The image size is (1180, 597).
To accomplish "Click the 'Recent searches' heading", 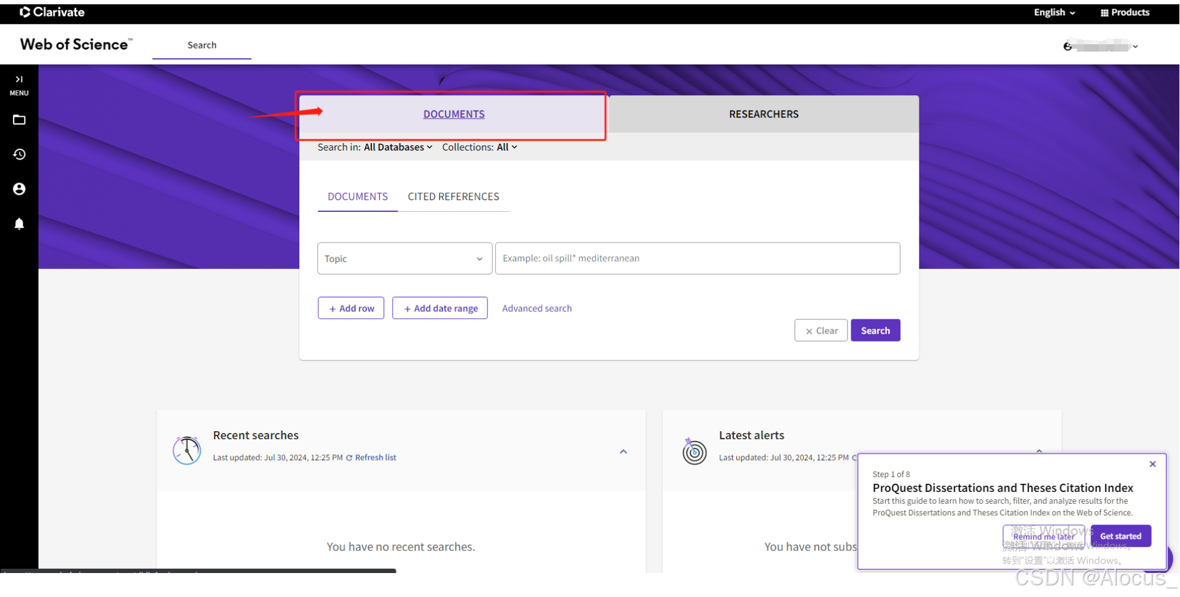I will click(x=256, y=435).
